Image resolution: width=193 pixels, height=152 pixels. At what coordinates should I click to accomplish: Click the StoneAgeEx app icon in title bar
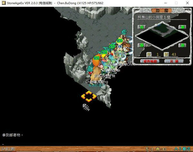click(x=4, y=3)
